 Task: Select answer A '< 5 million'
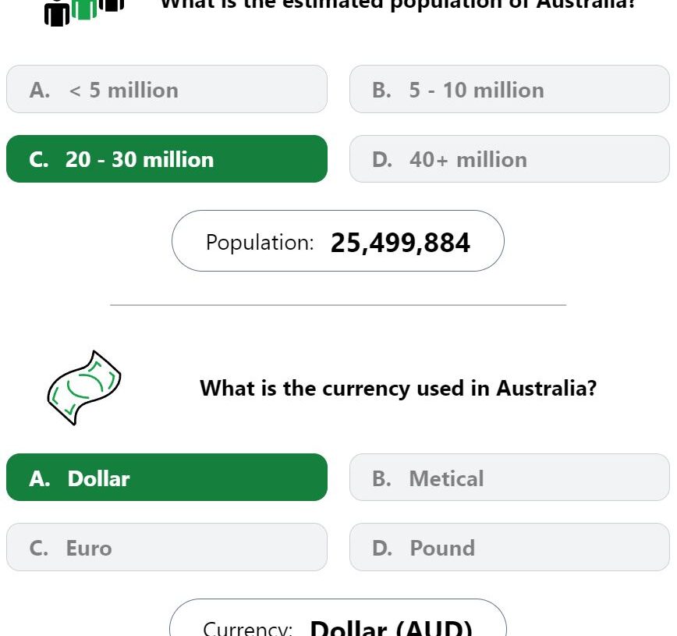[x=167, y=89]
